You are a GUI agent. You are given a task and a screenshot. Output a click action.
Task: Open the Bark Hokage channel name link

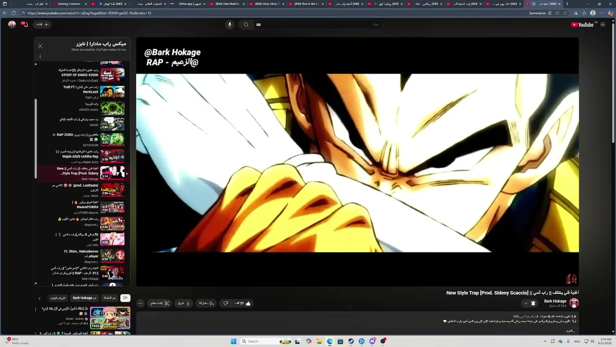point(555,301)
